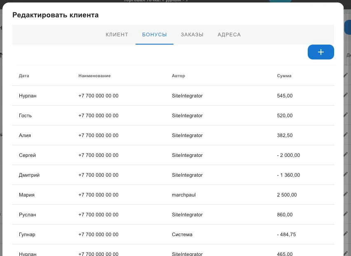Click the - 2 000,00 amount
Viewport: 351px width, 256px height.
288,155
